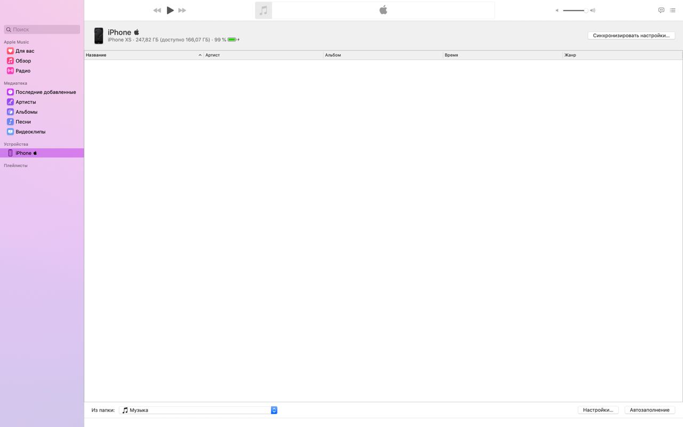Click the low volume speaker icon
The height and width of the screenshot is (427, 683).
pos(557,10)
